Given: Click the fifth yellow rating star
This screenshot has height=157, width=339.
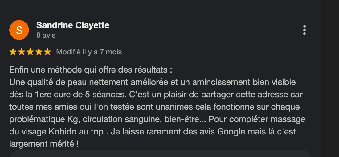Looking at the screenshot, I should [47, 52].
